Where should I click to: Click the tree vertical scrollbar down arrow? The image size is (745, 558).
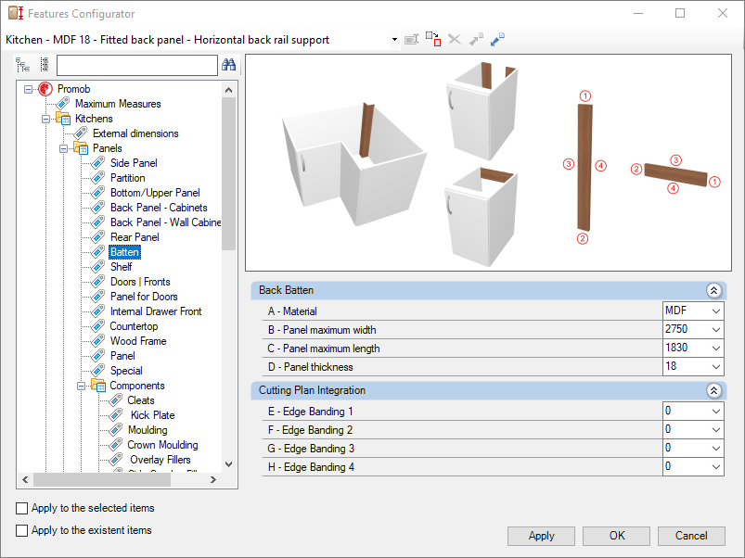coord(228,464)
